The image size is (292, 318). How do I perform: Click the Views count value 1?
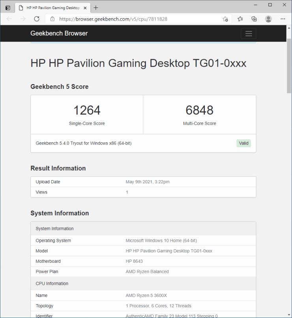pyautogui.click(x=127, y=192)
